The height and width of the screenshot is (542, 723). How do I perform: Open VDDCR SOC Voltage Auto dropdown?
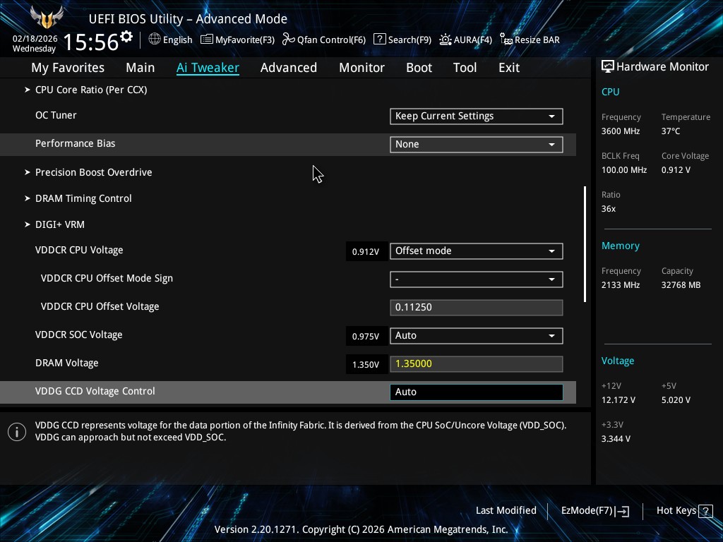[x=477, y=335]
